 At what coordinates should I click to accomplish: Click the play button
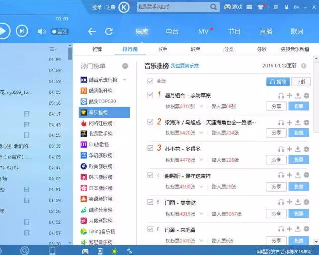tap(3, 31)
